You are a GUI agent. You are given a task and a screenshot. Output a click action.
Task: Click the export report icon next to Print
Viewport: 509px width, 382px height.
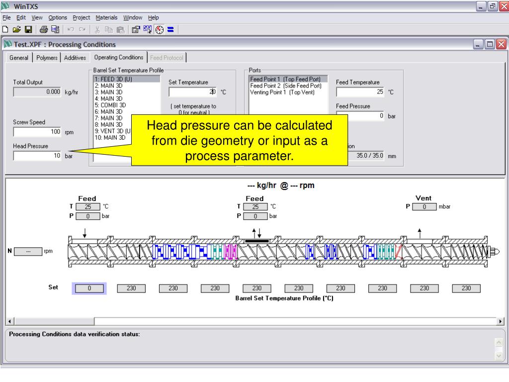[x=55, y=29]
